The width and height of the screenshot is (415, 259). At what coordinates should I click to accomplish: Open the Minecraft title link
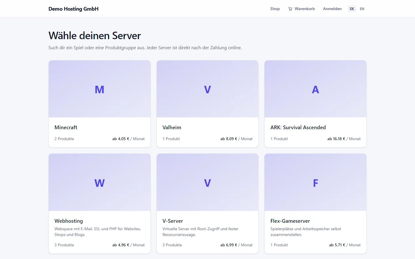pos(66,127)
